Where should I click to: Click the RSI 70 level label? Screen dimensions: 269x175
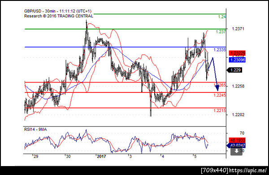[242, 133]
